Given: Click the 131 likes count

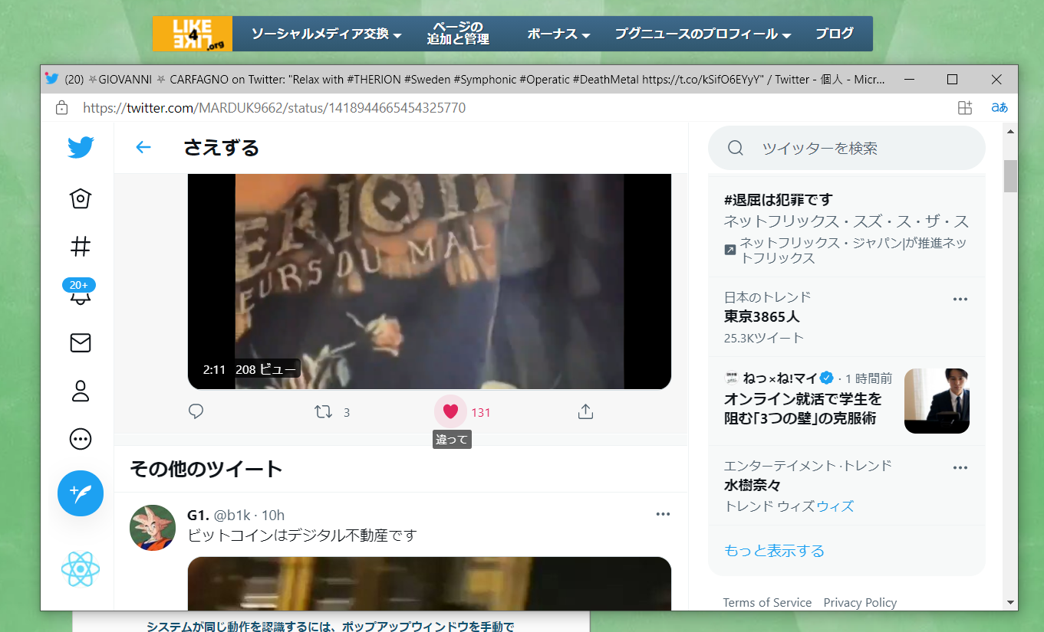Looking at the screenshot, I should coord(481,412).
